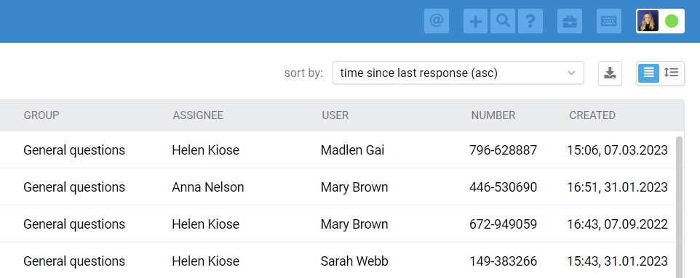Open Sarah Webb user entry
700x278 pixels.
point(354,261)
